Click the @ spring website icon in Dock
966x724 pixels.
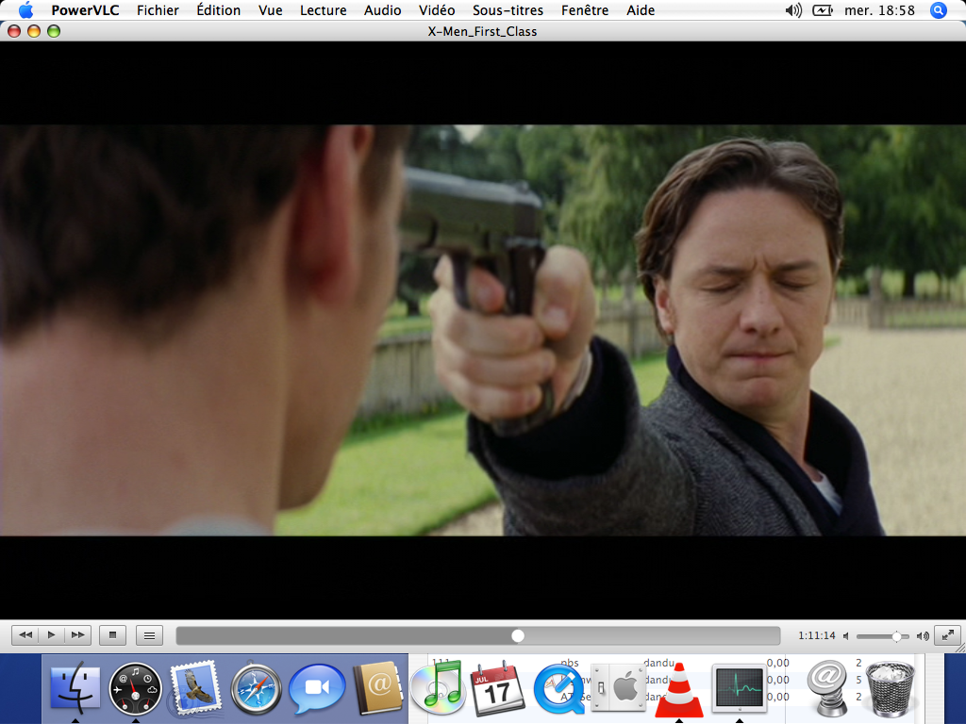[827, 687]
